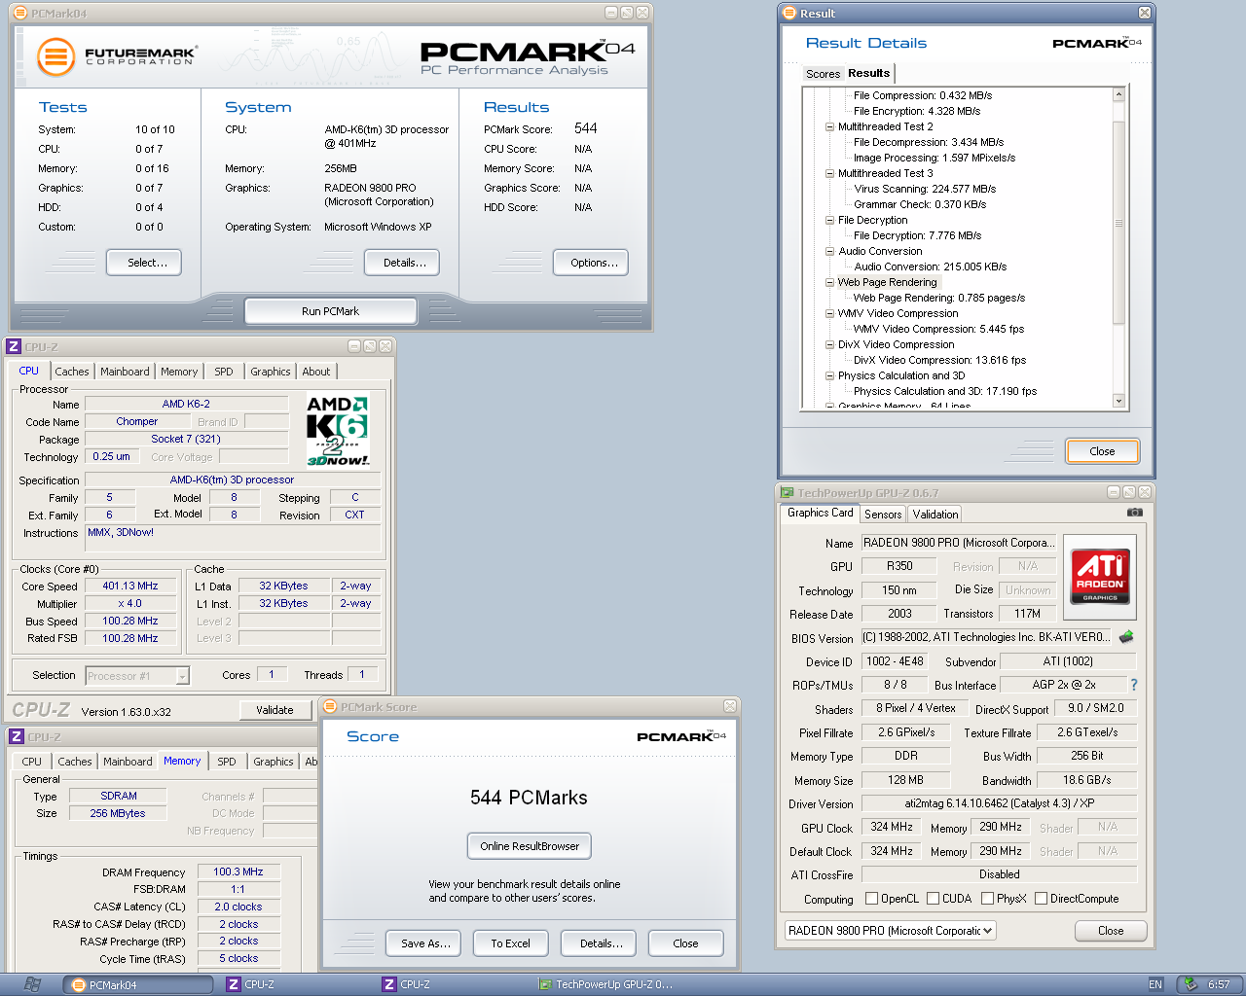This screenshot has height=996, width=1246.
Task: Click the To Excel button
Action: click(511, 943)
